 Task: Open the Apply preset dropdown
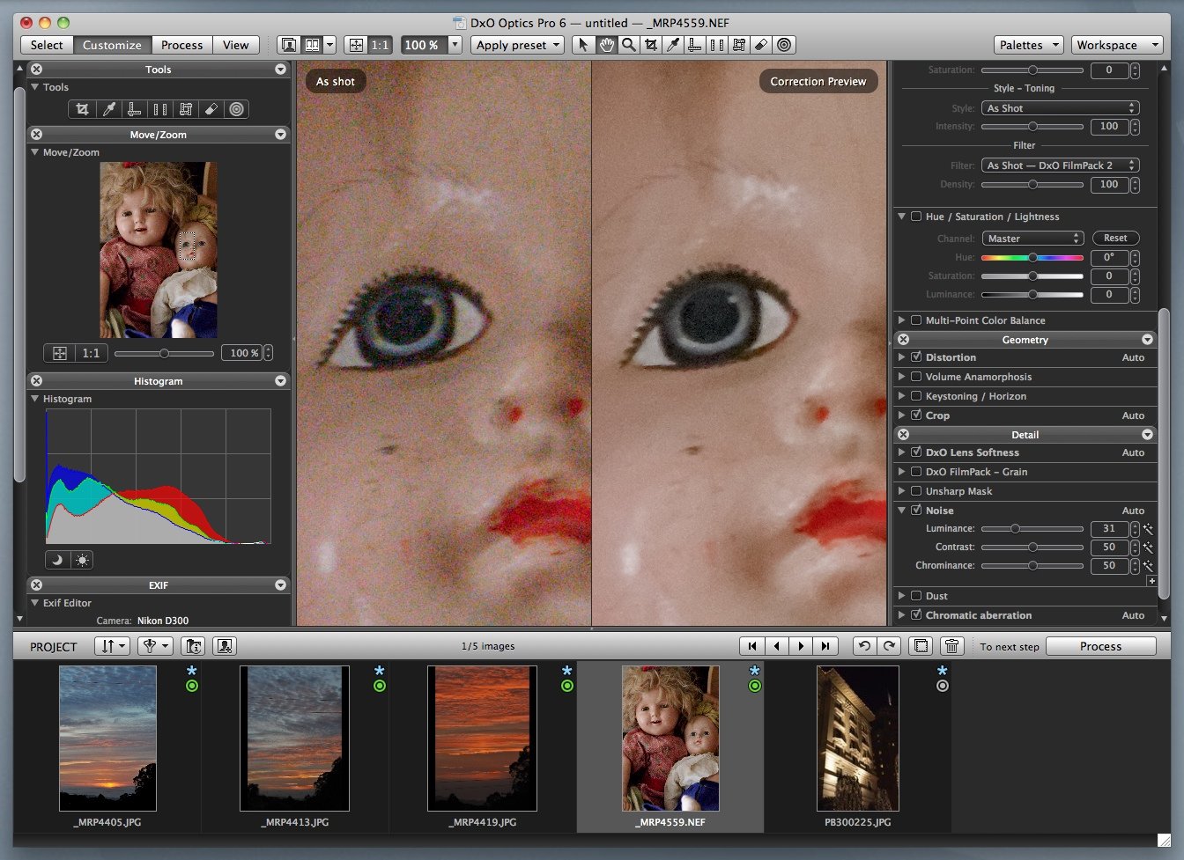point(517,45)
